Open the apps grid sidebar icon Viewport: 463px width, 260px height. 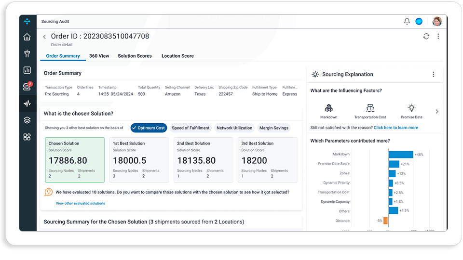(27, 137)
